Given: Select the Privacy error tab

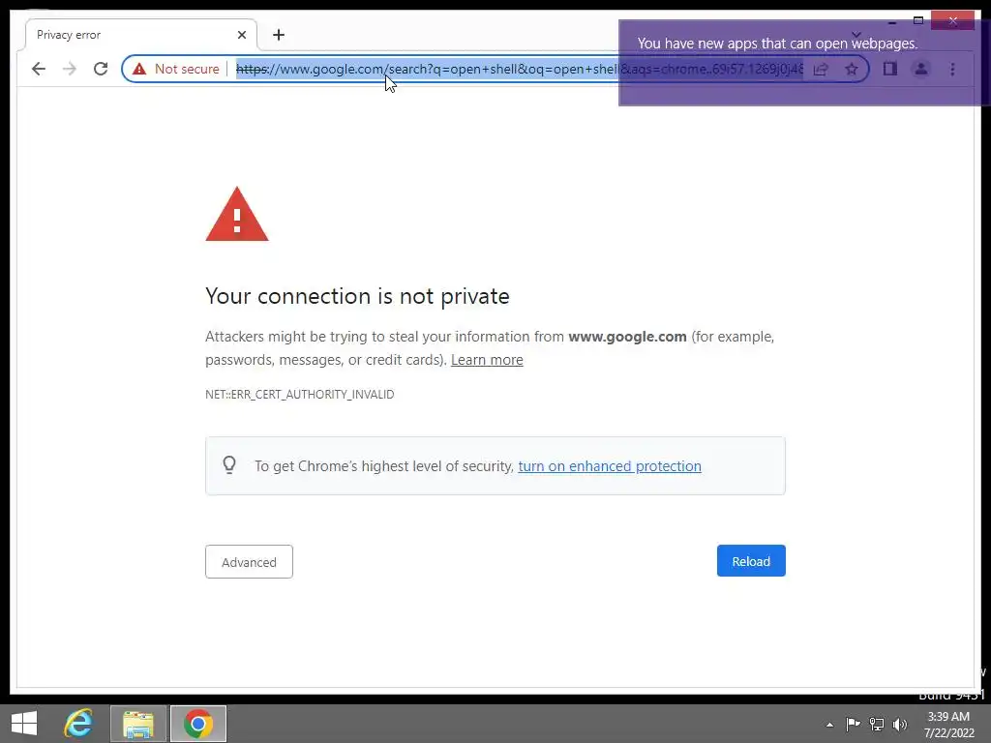Looking at the screenshot, I should tap(141, 35).
